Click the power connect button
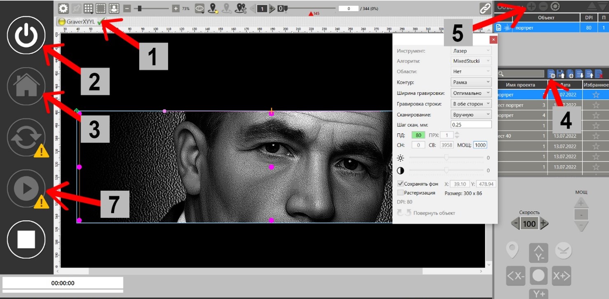This screenshot has width=609, height=299. click(26, 35)
